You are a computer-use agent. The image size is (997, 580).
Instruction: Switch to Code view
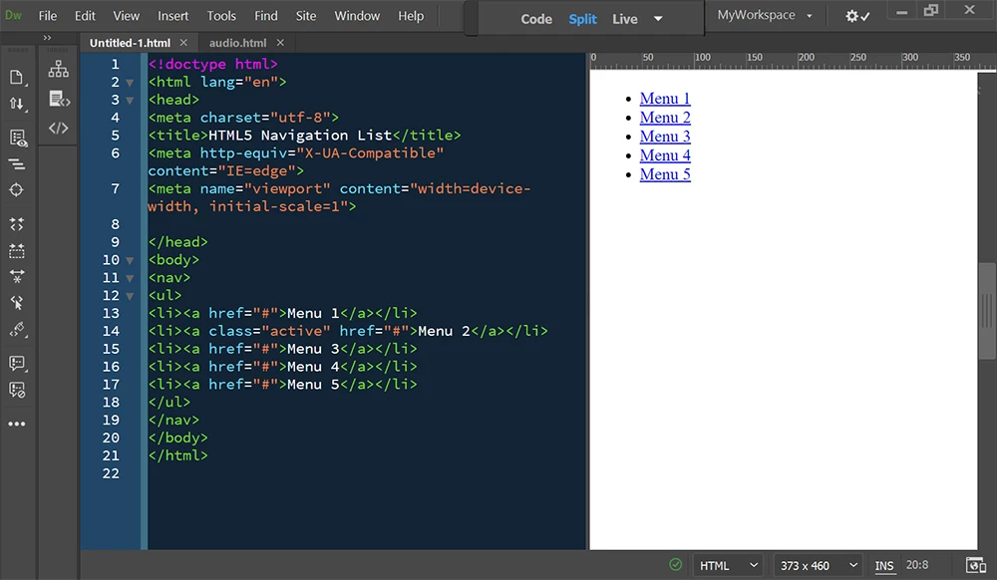[x=536, y=19]
